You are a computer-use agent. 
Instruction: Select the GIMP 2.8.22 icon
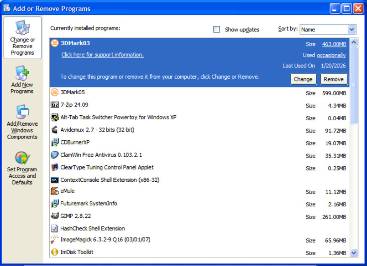55,216
